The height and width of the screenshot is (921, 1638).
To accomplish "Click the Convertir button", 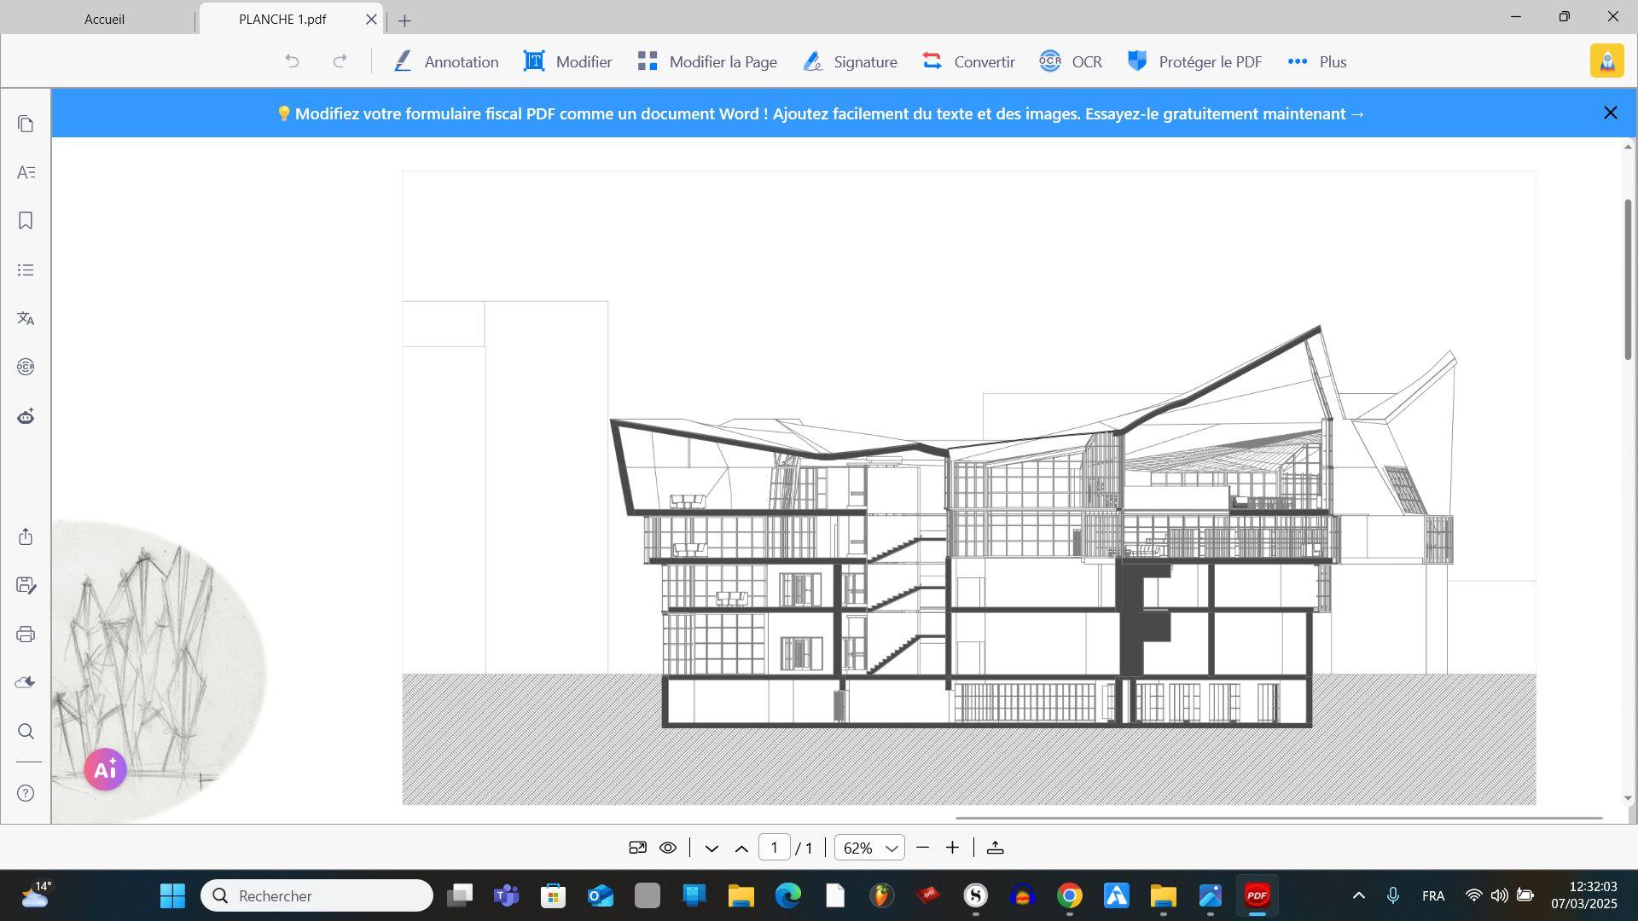I will pyautogui.click(x=968, y=61).
